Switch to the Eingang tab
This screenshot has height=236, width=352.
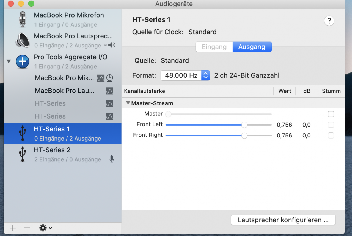click(x=214, y=47)
